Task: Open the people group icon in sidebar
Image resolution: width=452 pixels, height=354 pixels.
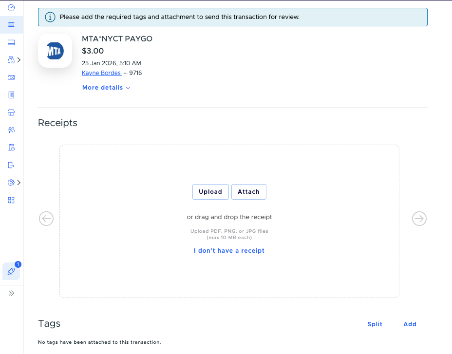Action: pyautogui.click(x=11, y=130)
